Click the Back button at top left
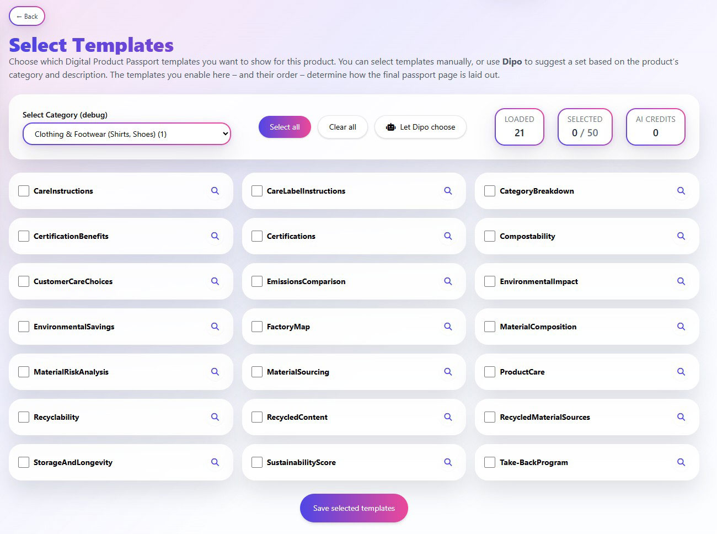 [26, 16]
